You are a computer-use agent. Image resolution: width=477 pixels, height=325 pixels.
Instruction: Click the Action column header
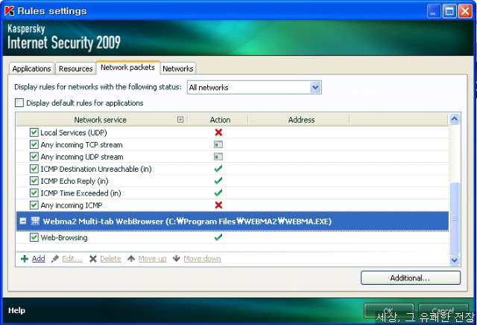coord(220,120)
